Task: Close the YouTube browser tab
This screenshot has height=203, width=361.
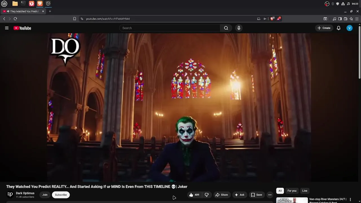Action: point(43,11)
